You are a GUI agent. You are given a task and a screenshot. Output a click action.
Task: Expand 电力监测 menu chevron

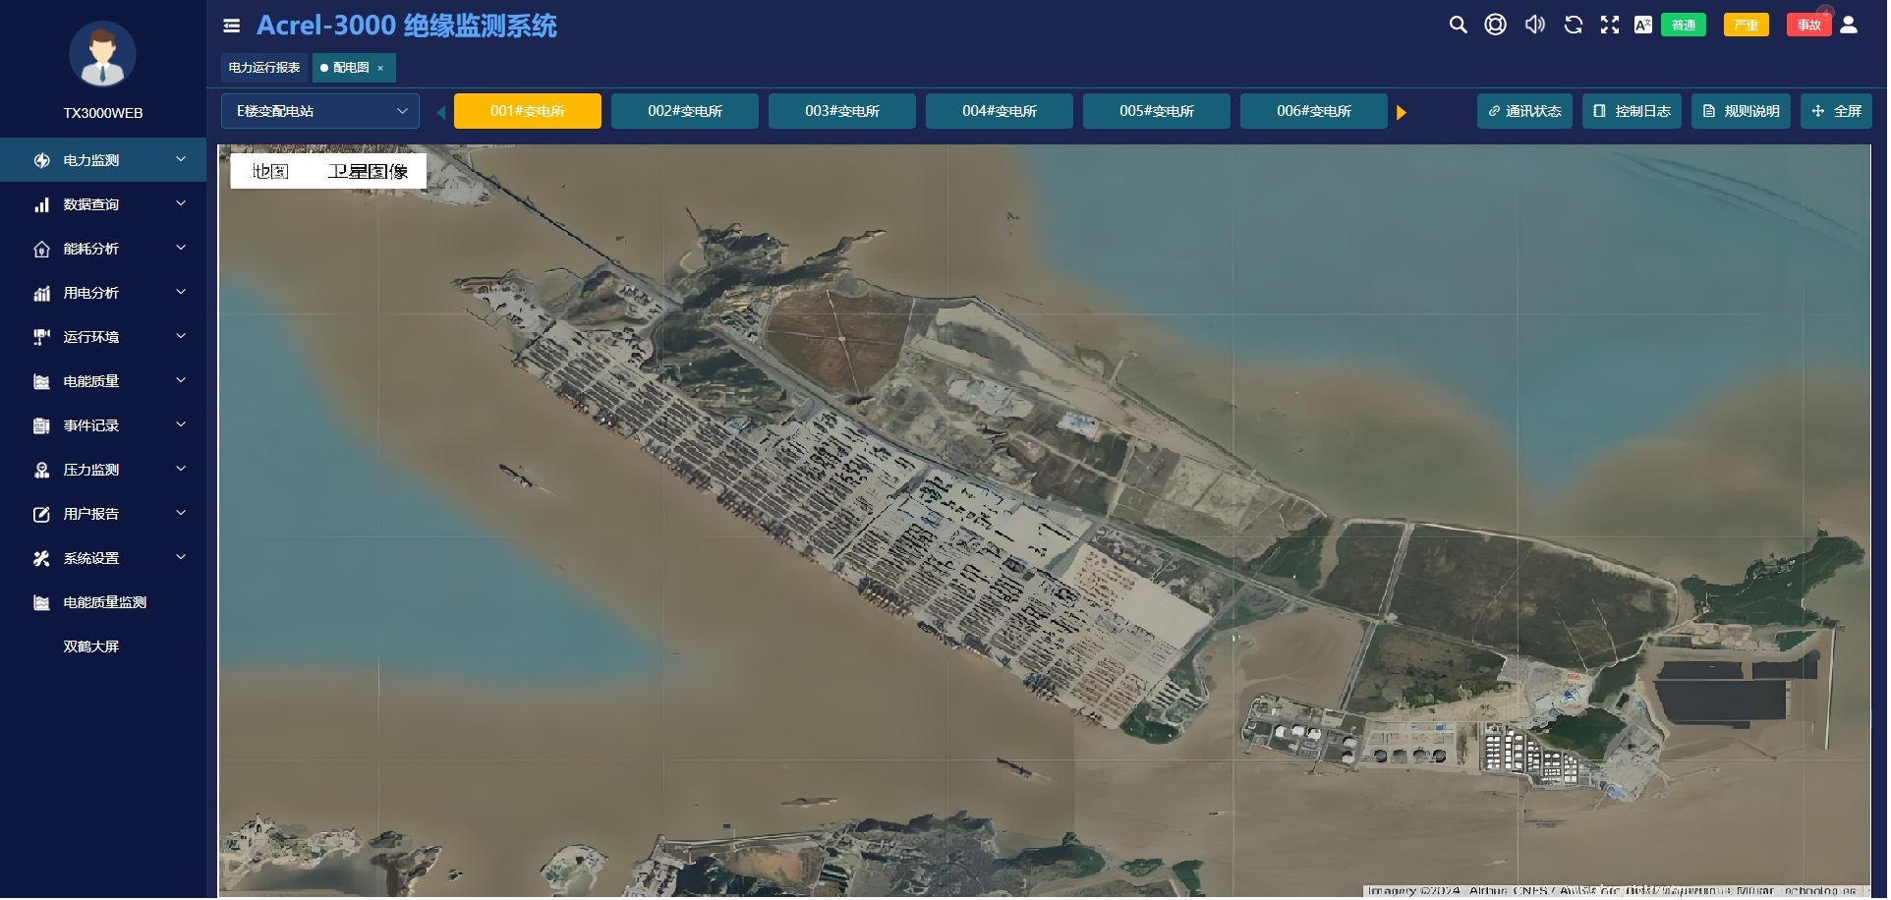coord(181,159)
